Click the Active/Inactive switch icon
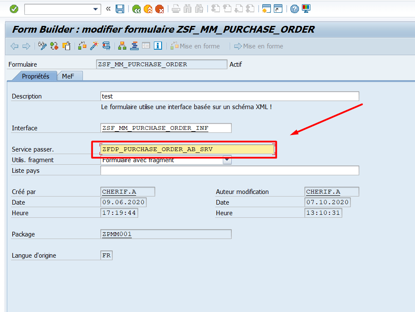The height and width of the screenshot is (312, 415). coord(54,46)
